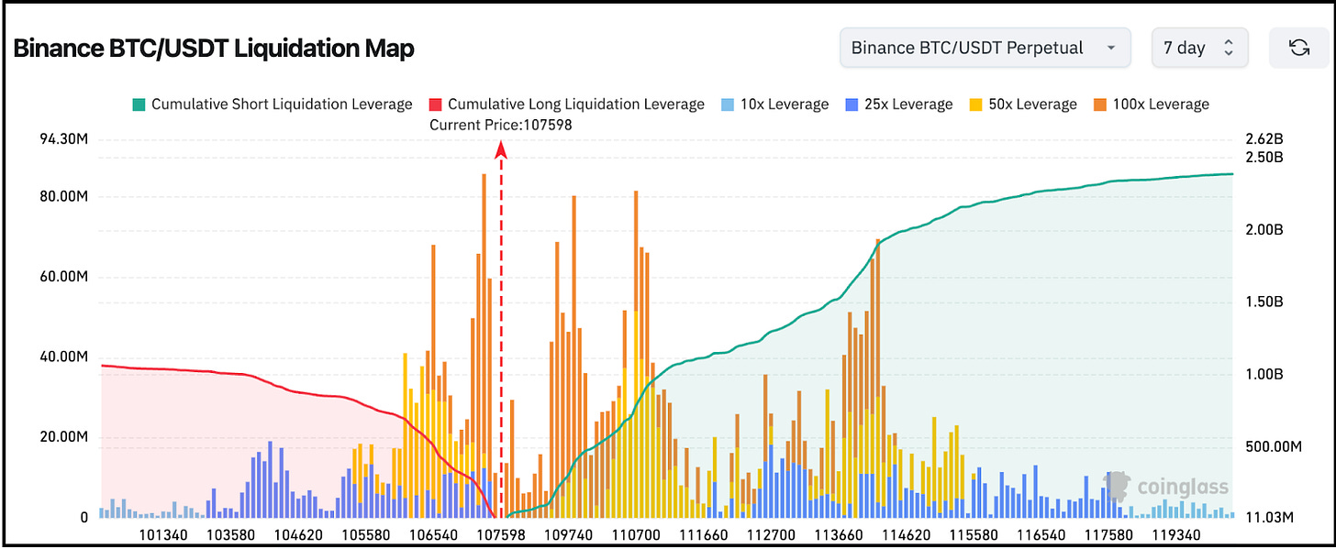Image resolution: width=1336 pixels, height=549 pixels.
Task: Click the 112700 x-axis label
Action: [x=772, y=533]
